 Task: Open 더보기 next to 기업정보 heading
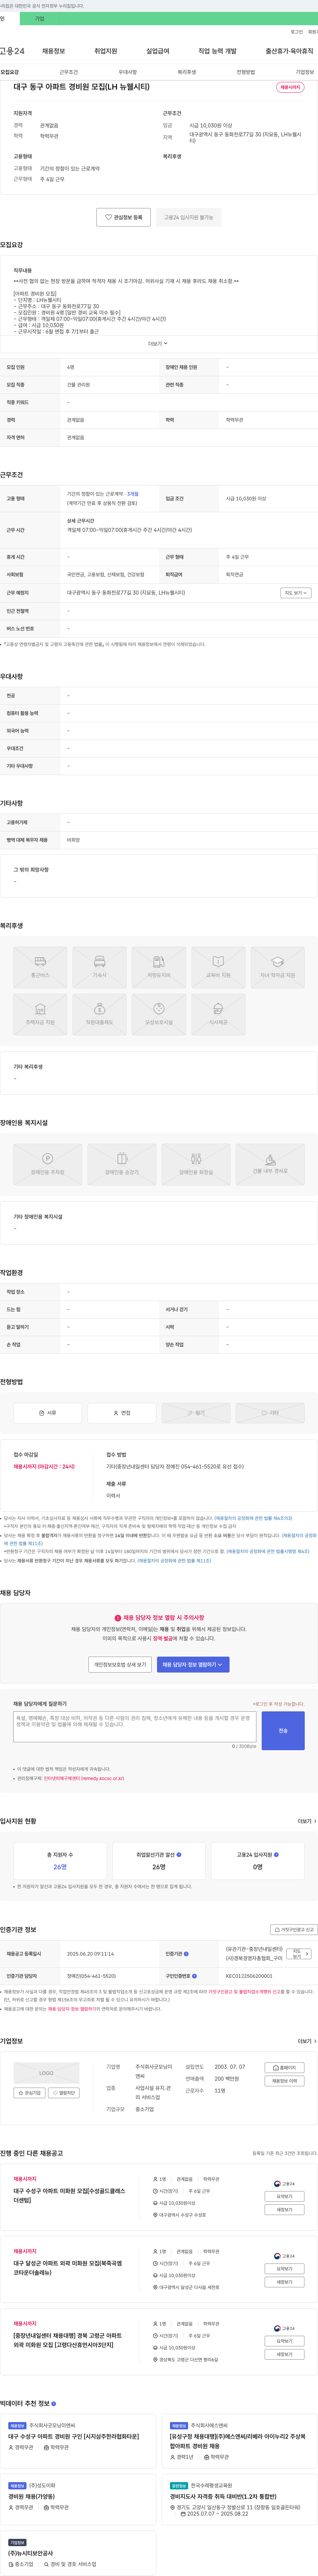307,2041
